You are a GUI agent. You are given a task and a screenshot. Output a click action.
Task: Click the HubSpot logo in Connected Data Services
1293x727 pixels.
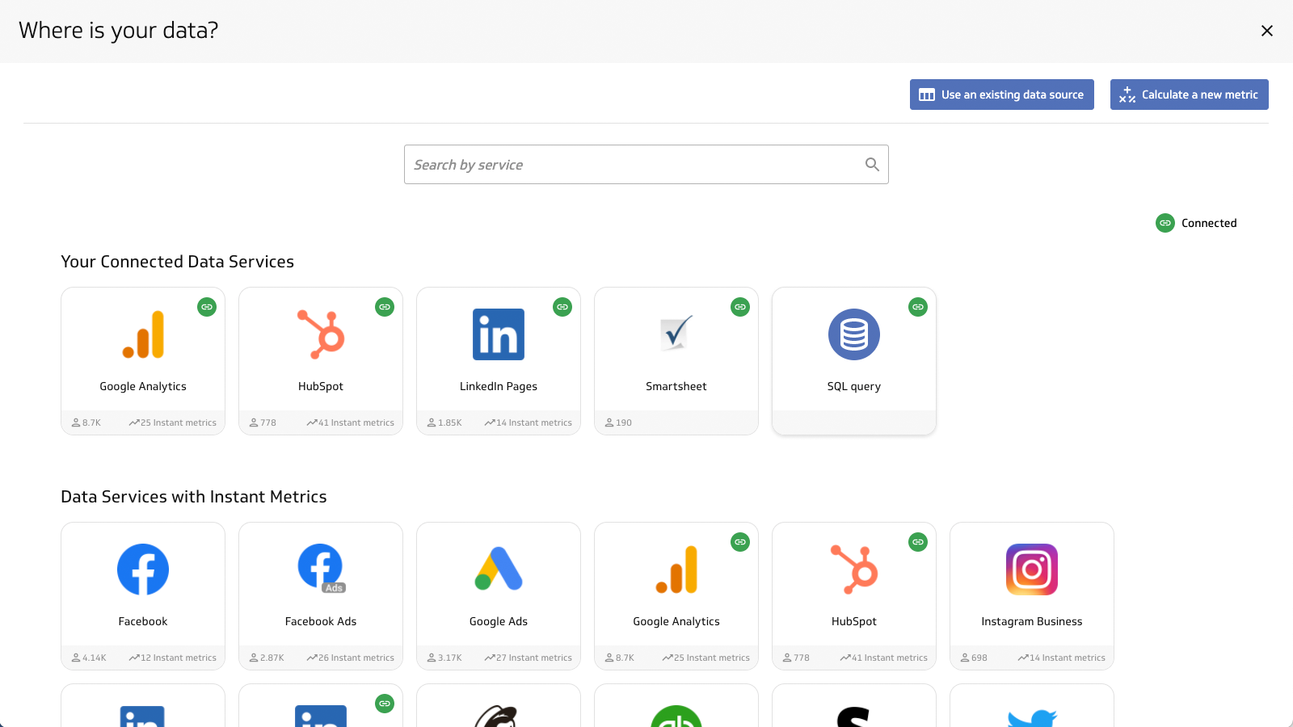coord(321,334)
